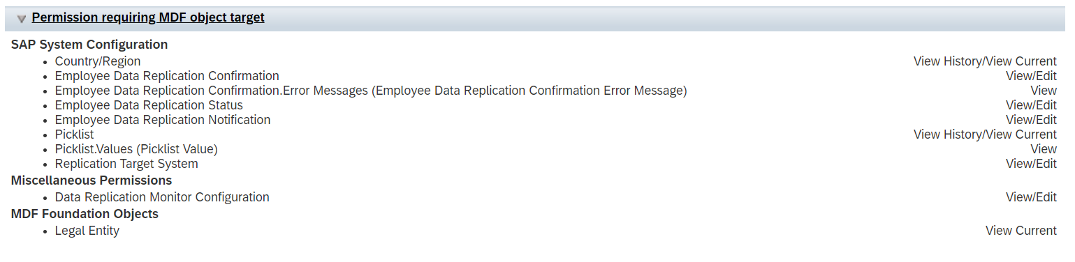
Task: Click the Permission requiring MDF object target heading
Action: (x=148, y=17)
